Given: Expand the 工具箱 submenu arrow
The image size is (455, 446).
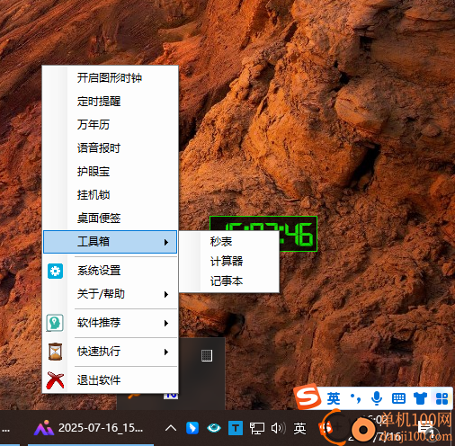Looking at the screenshot, I should pos(166,242).
